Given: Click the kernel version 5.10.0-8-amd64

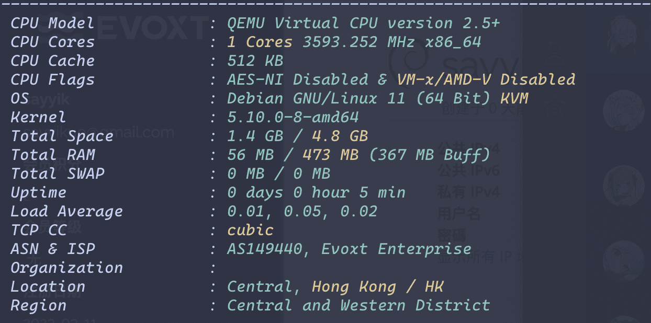Looking at the screenshot, I should (x=293, y=118).
